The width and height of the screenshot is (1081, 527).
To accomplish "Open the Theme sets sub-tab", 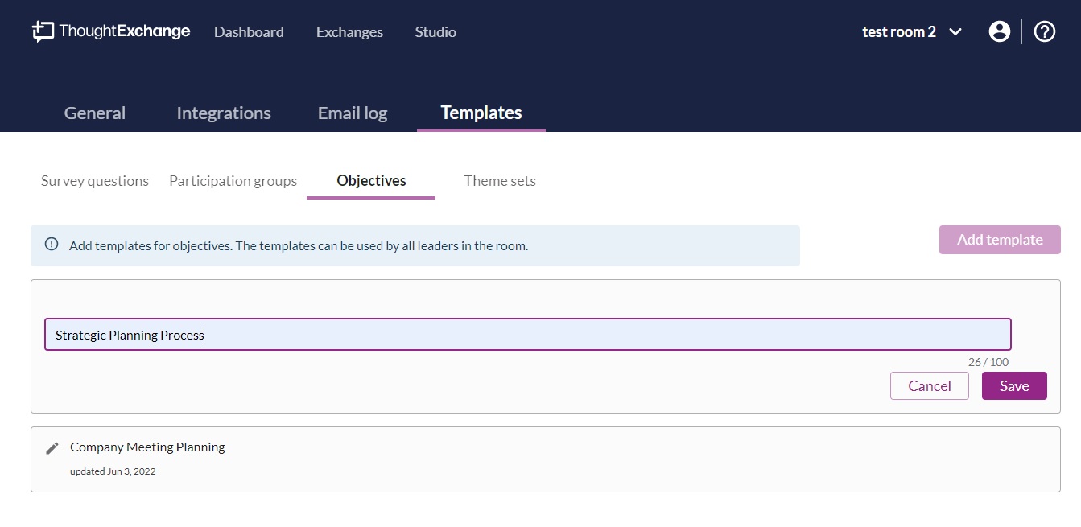I will 500,181.
